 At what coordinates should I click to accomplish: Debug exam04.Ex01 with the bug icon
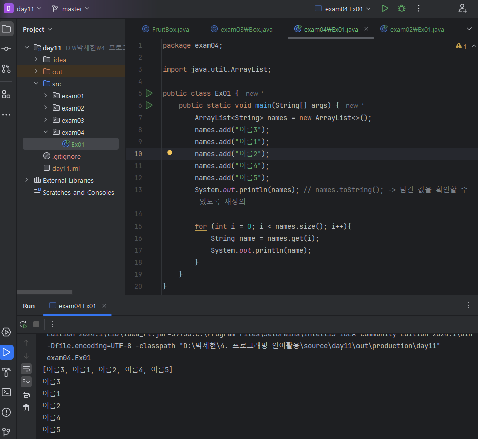coord(402,8)
